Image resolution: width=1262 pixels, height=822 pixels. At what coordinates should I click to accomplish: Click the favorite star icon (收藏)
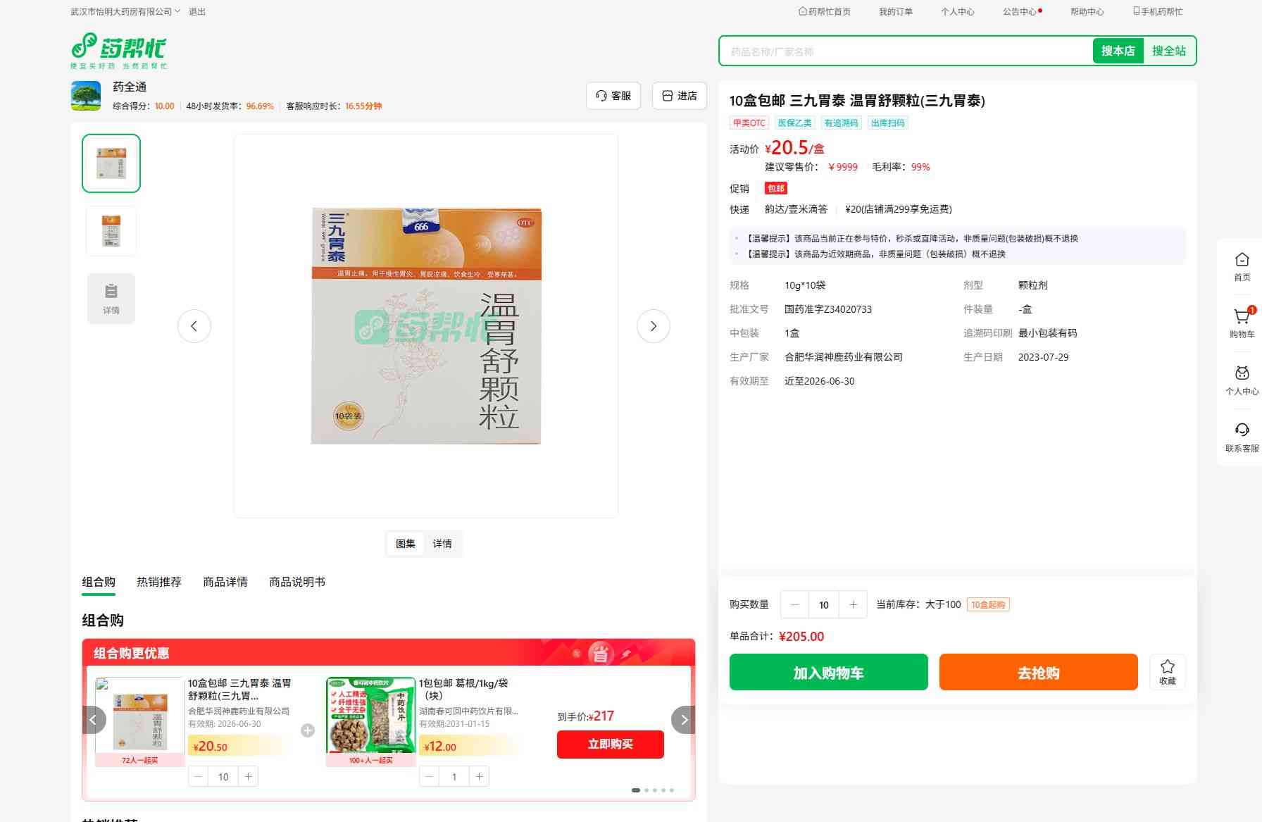point(1167,671)
